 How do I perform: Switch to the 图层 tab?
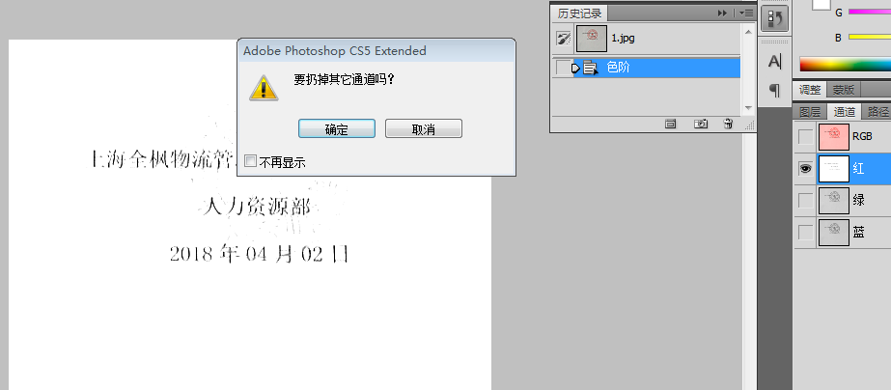click(x=810, y=111)
